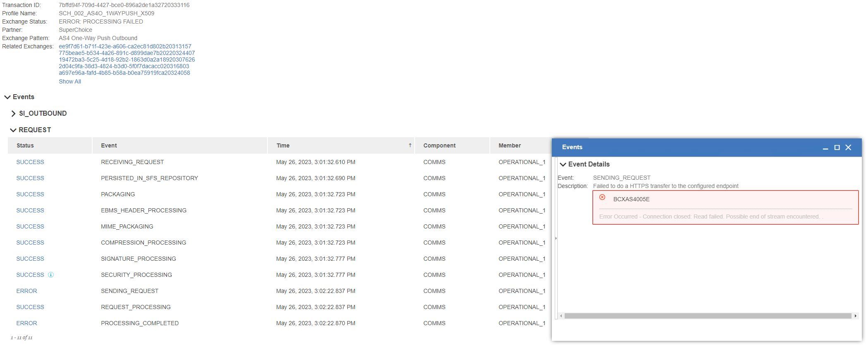Click the red error icon next to BCXAS4005E
Viewport: 866px width, 345px height.
[x=602, y=197]
